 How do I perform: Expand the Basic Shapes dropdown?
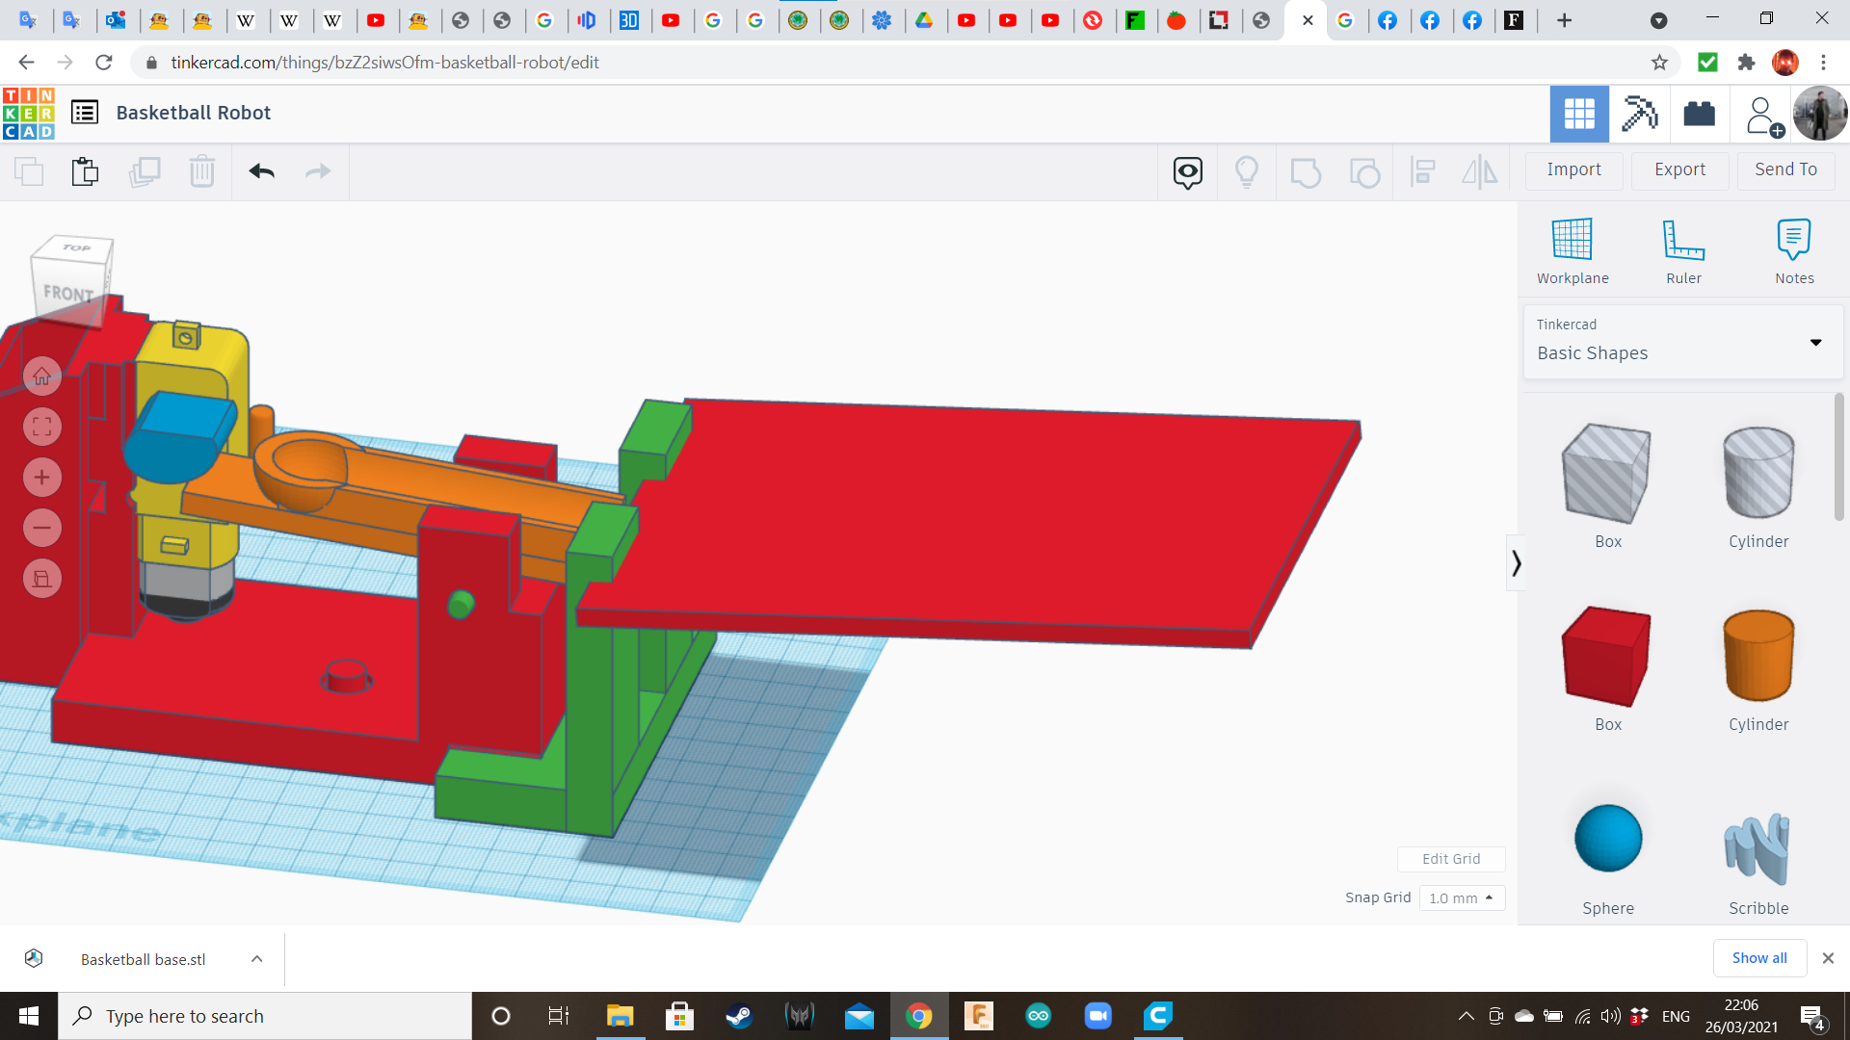tap(1815, 343)
